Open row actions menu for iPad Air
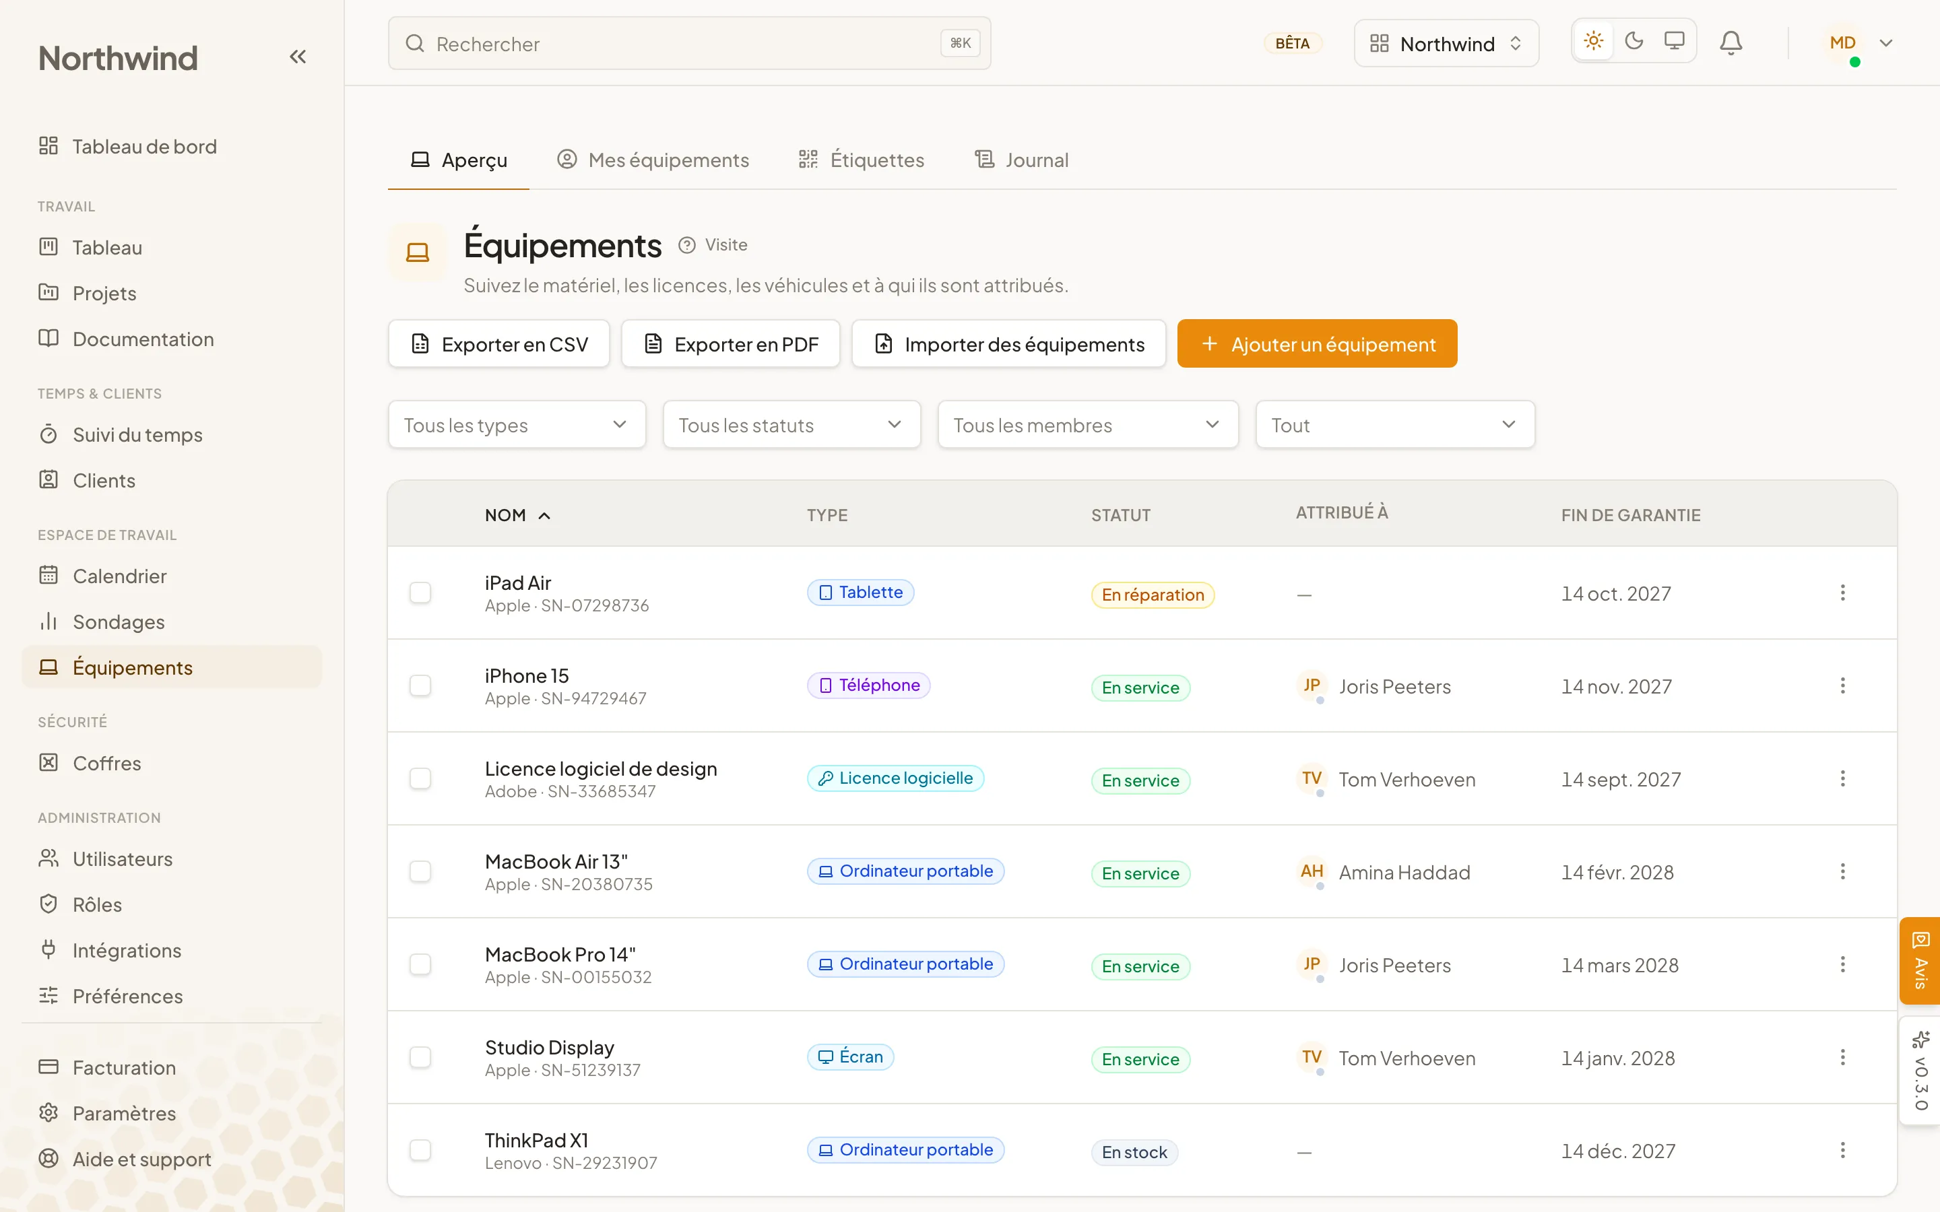 [1842, 593]
